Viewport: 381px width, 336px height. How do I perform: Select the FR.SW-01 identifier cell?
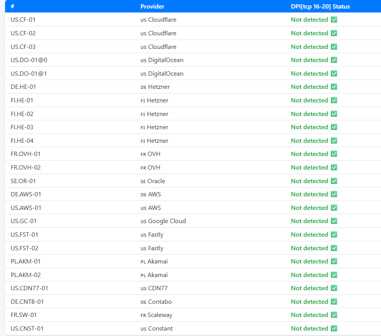point(24,315)
